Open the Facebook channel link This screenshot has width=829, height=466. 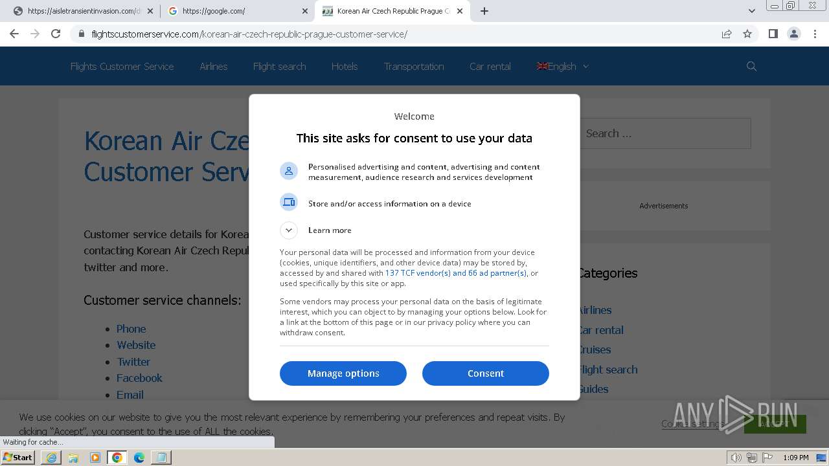tap(139, 378)
